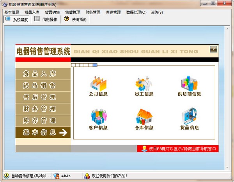Open the 仓库信息 warehouse info icon
The image size is (234, 182).
(144, 117)
